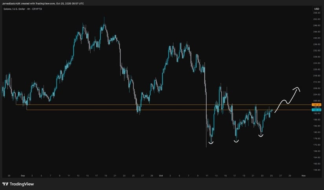The height and width of the screenshot is (190, 324).
Task: Click the 160.00 level on price scale
Action: click(317, 164)
